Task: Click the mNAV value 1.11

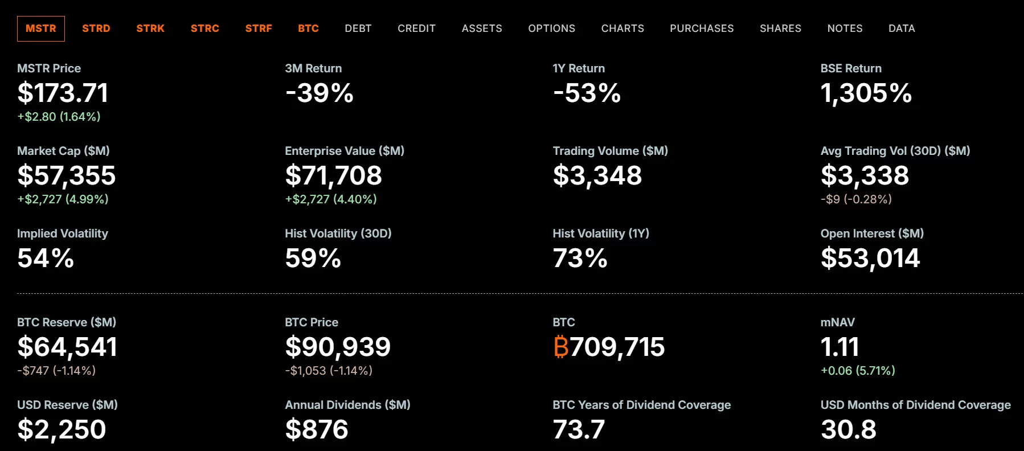Action: click(x=839, y=347)
